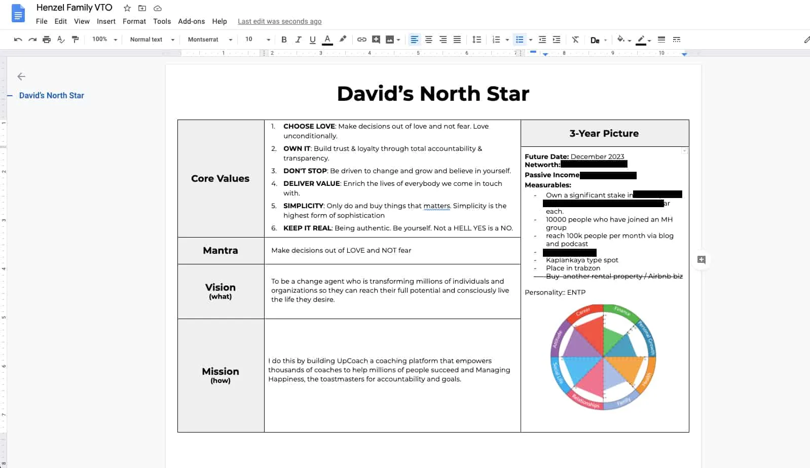Run spelling and grammar check
The width and height of the screenshot is (810, 468).
click(x=61, y=40)
